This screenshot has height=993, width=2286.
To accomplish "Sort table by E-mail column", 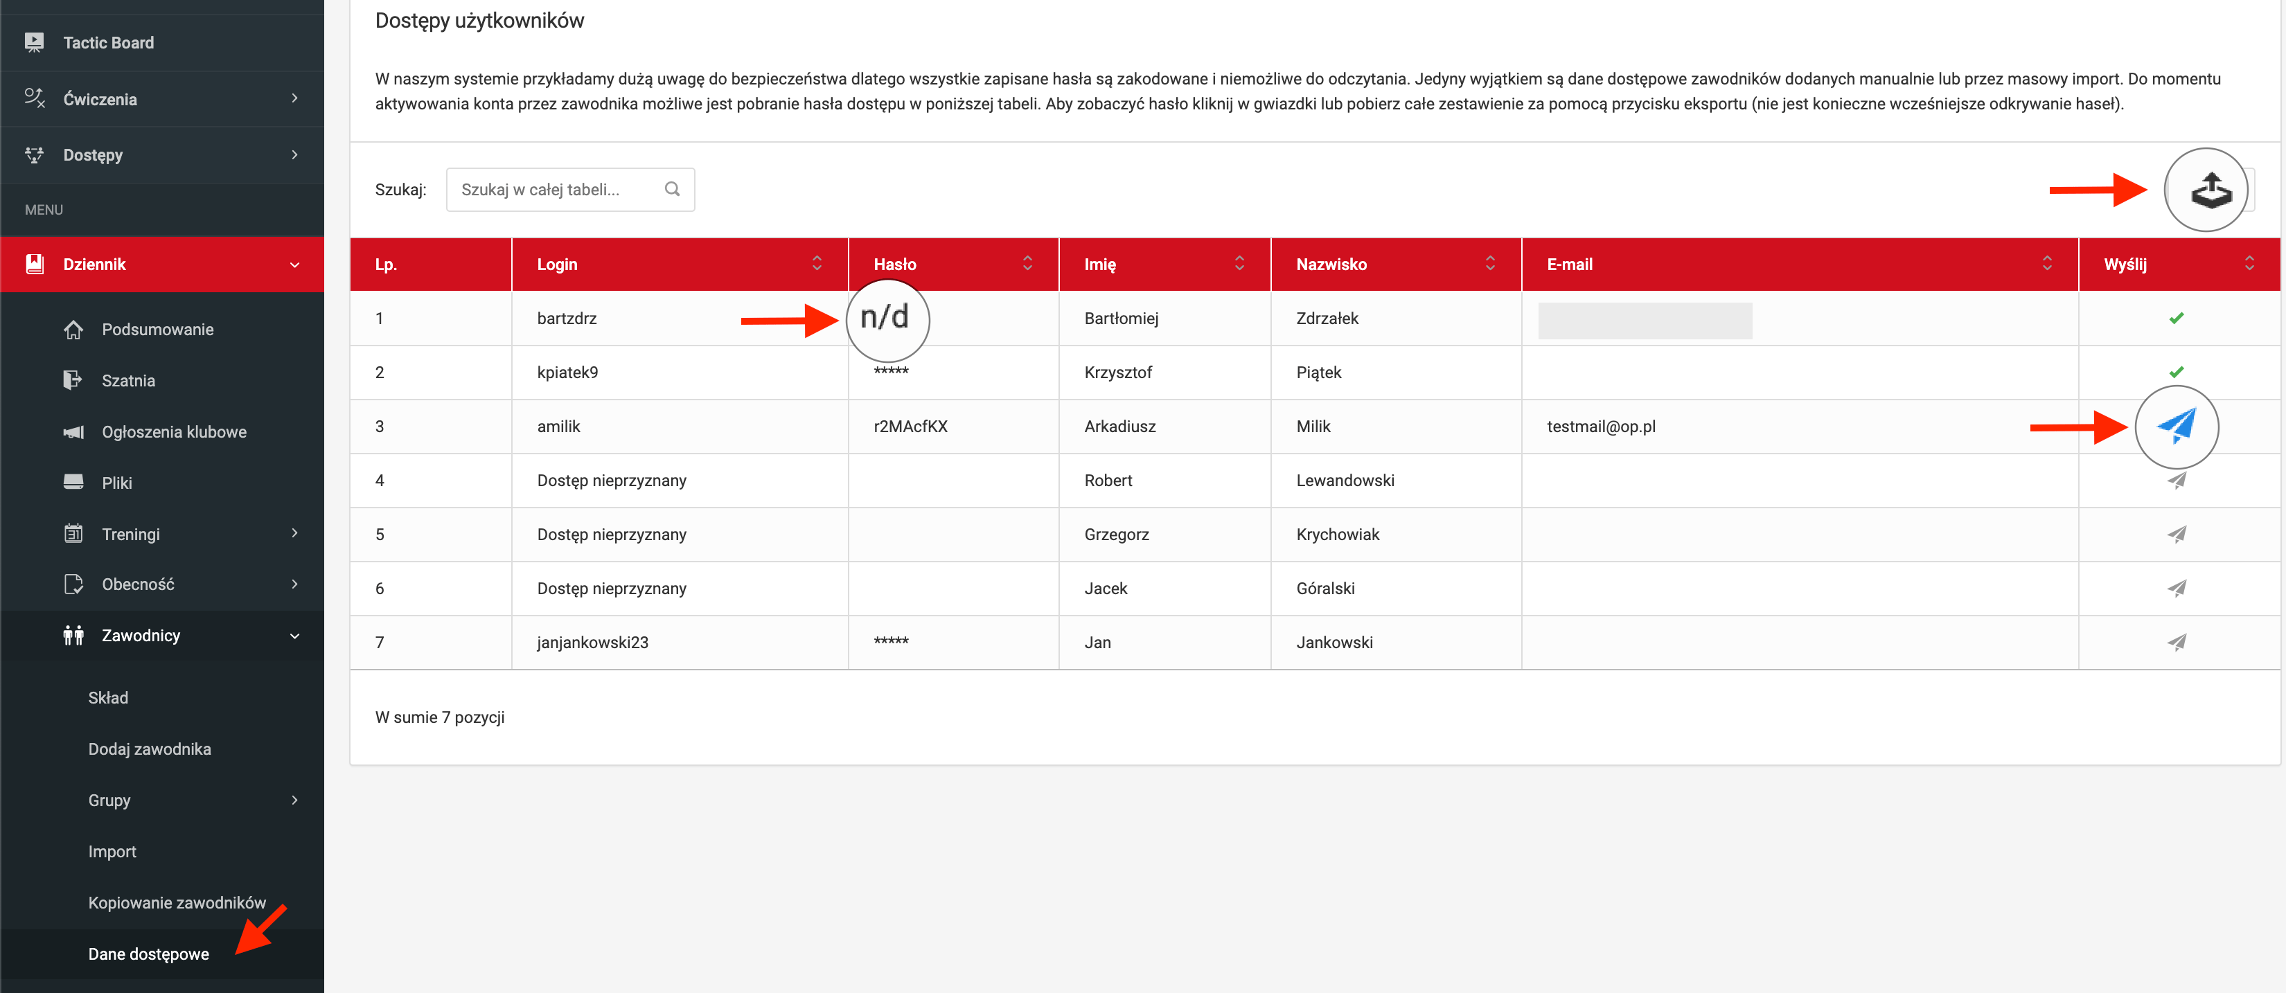I will (2046, 264).
